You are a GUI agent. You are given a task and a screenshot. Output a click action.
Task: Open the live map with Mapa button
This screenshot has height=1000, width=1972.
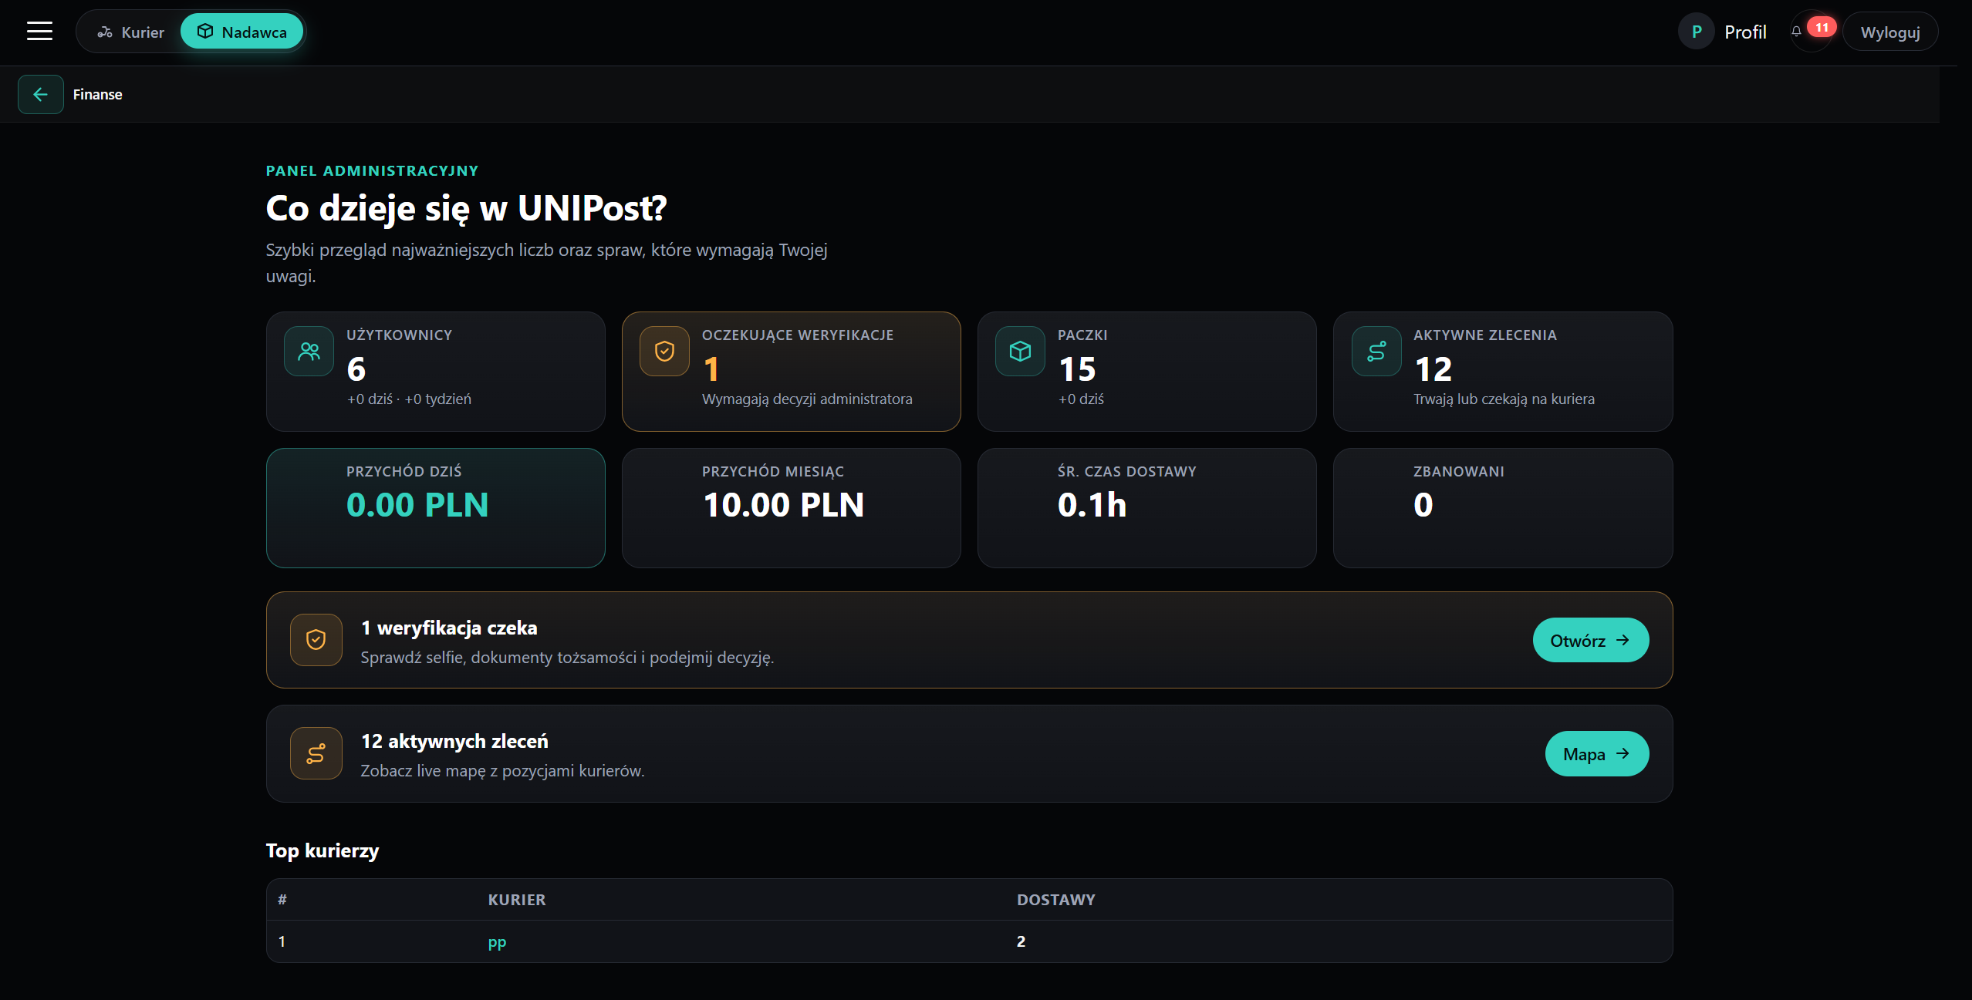pos(1597,753)
